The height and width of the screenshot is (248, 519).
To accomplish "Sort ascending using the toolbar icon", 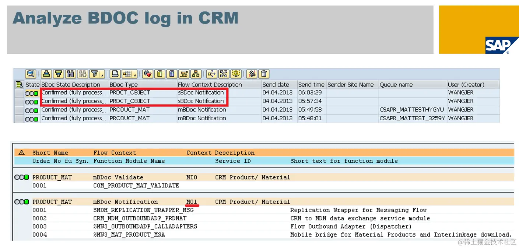I will 46,74.
